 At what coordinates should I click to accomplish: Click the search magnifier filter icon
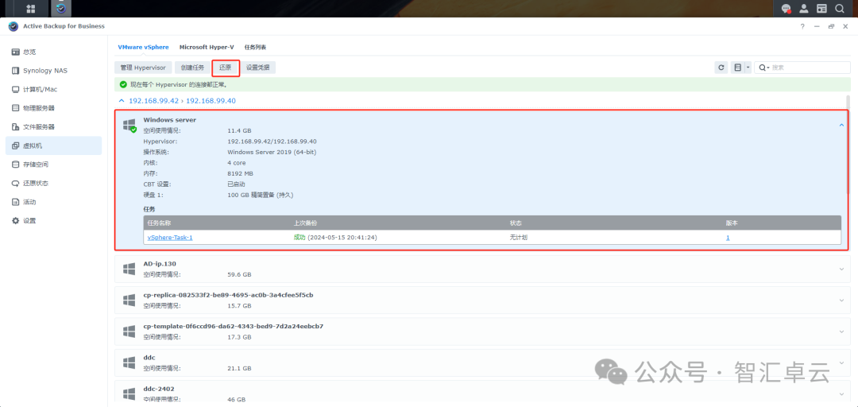[x=764, y=68]
